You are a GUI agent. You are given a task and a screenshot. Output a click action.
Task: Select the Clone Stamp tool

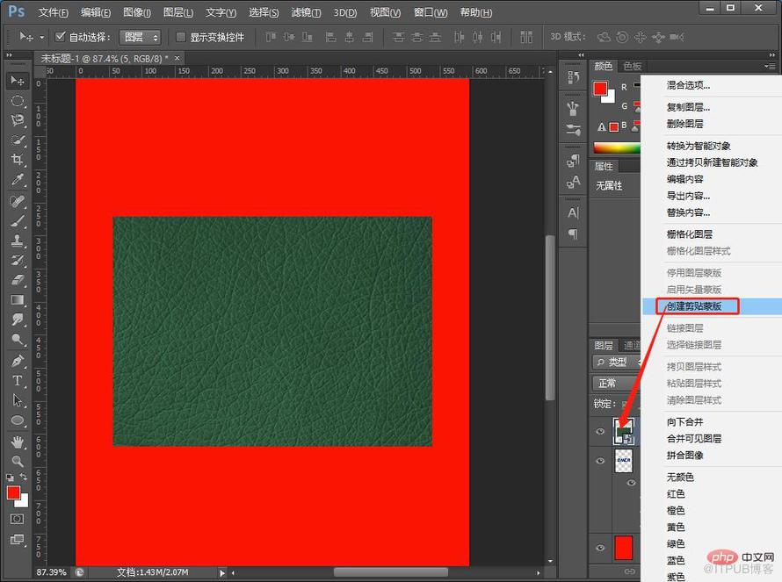coord(17,241)
